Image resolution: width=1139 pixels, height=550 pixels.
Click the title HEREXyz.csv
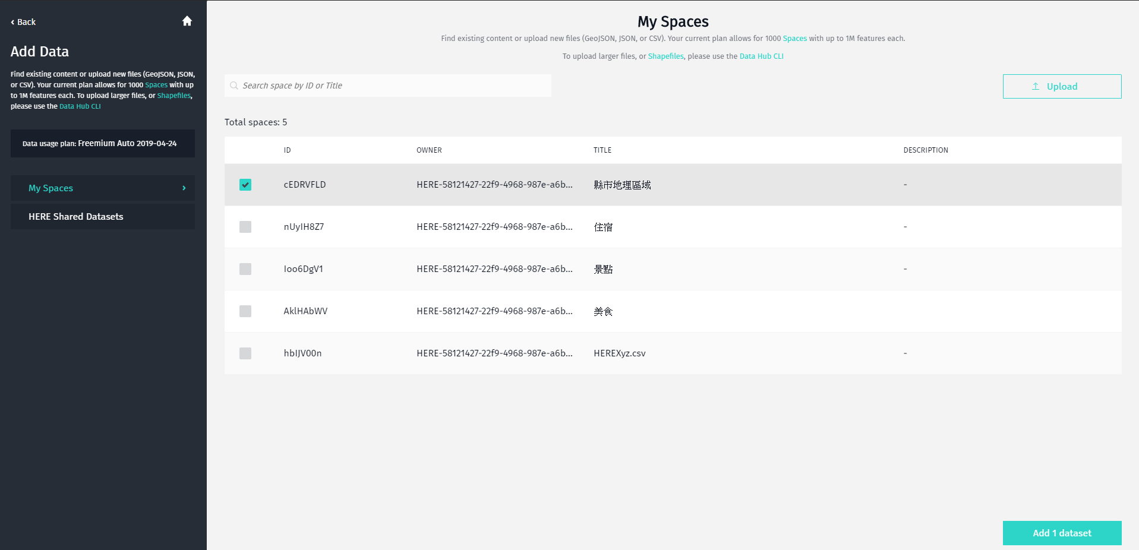tap(620, 353)
